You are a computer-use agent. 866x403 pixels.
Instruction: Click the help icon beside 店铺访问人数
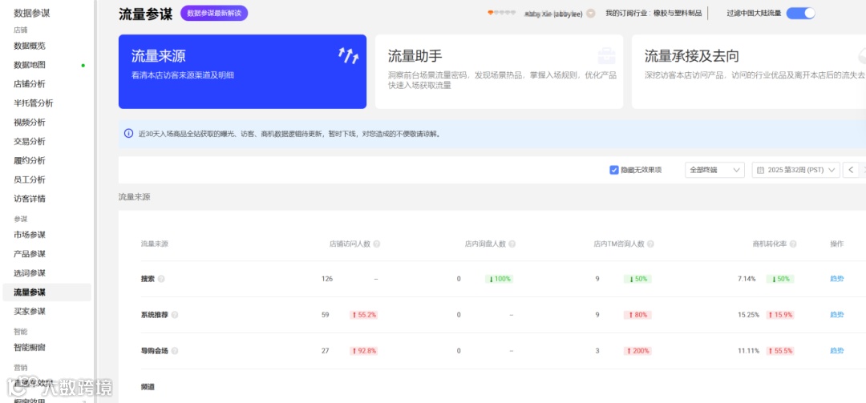click(377, 244)
